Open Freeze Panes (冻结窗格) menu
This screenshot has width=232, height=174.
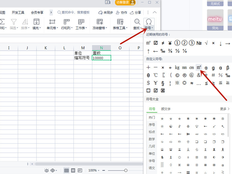[100, 24]
